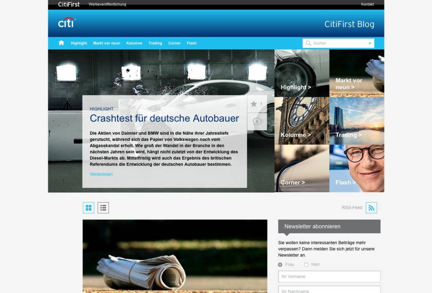The height and width of the screenshot is (293, 432).
Task: Click the Citi logo in header
Action: [67, 23]
